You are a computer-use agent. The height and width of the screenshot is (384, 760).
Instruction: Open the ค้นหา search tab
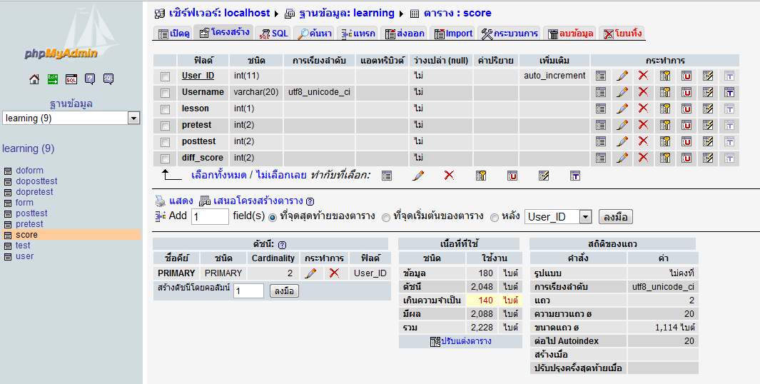315,34
